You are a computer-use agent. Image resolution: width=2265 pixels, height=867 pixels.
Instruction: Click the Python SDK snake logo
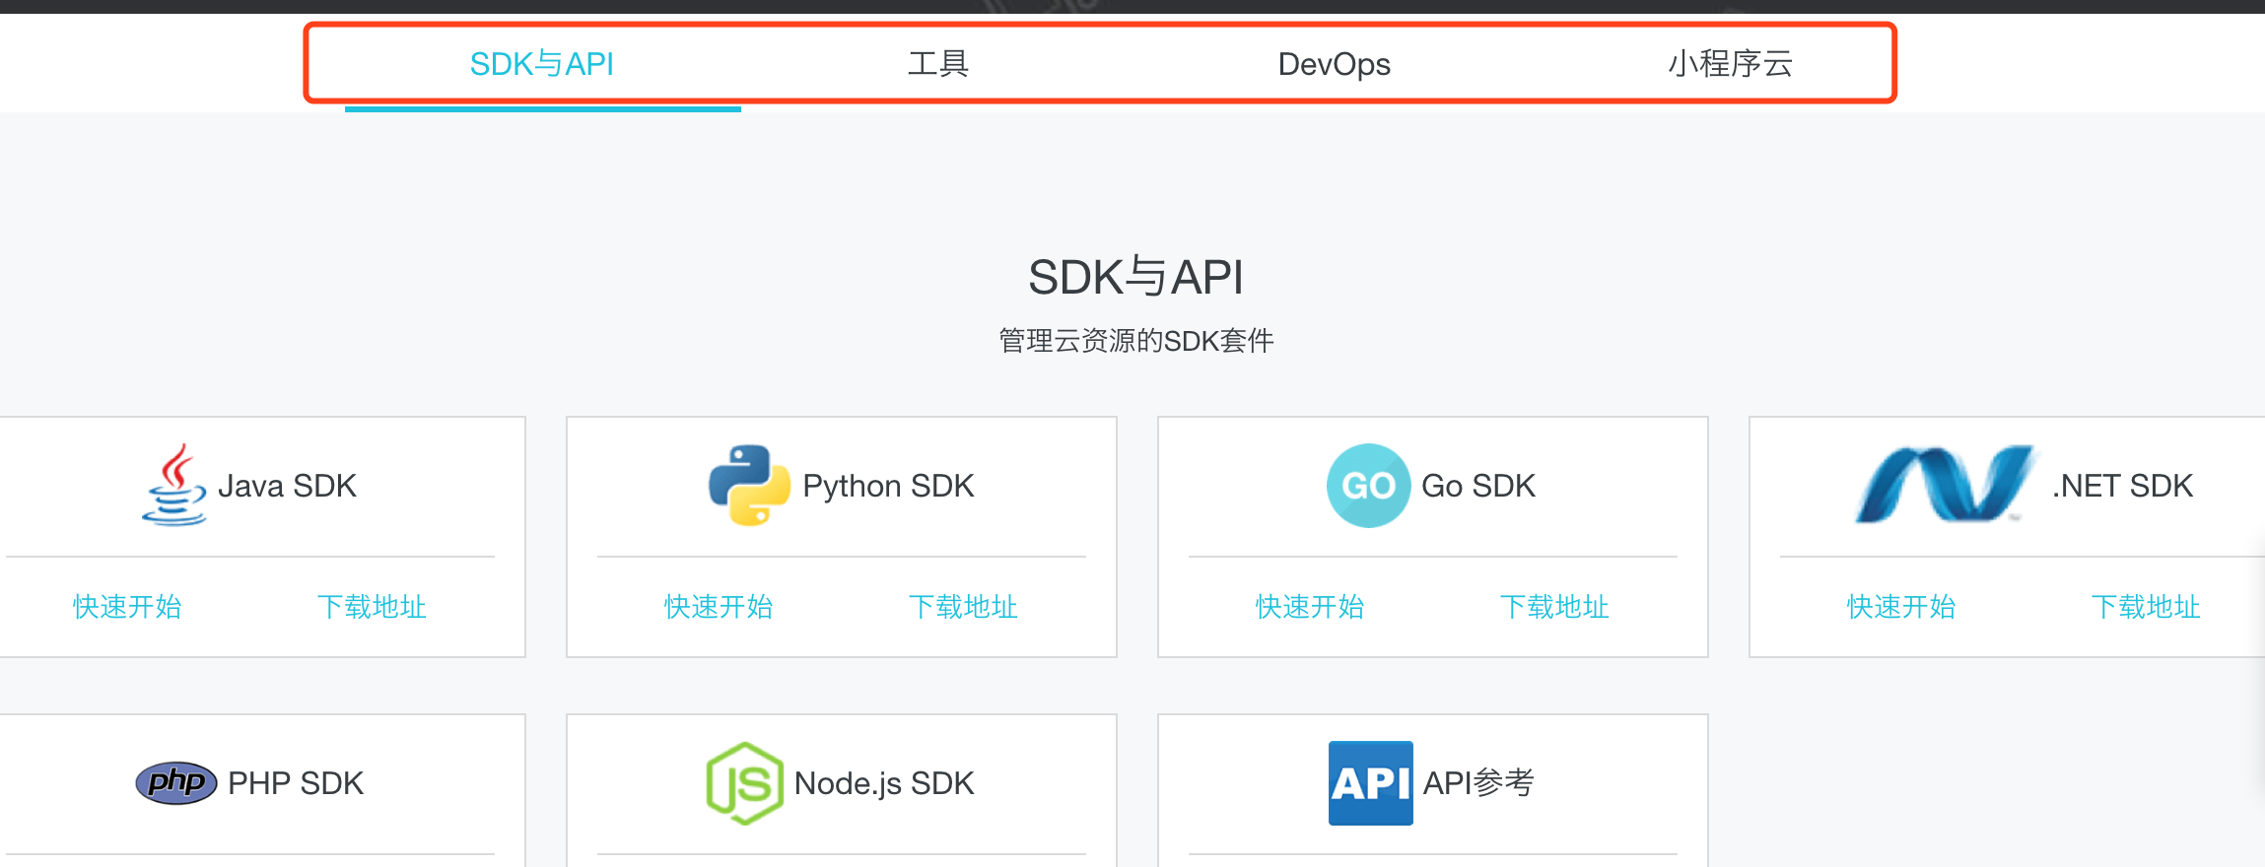[x=749, y=485]
